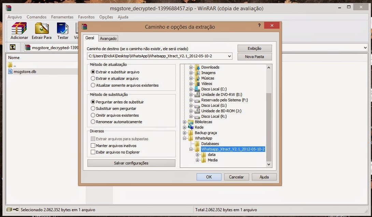Screen dimensions: 372x217
Task: Expand the Bibliotecas node
Action: tap(184, 122)
